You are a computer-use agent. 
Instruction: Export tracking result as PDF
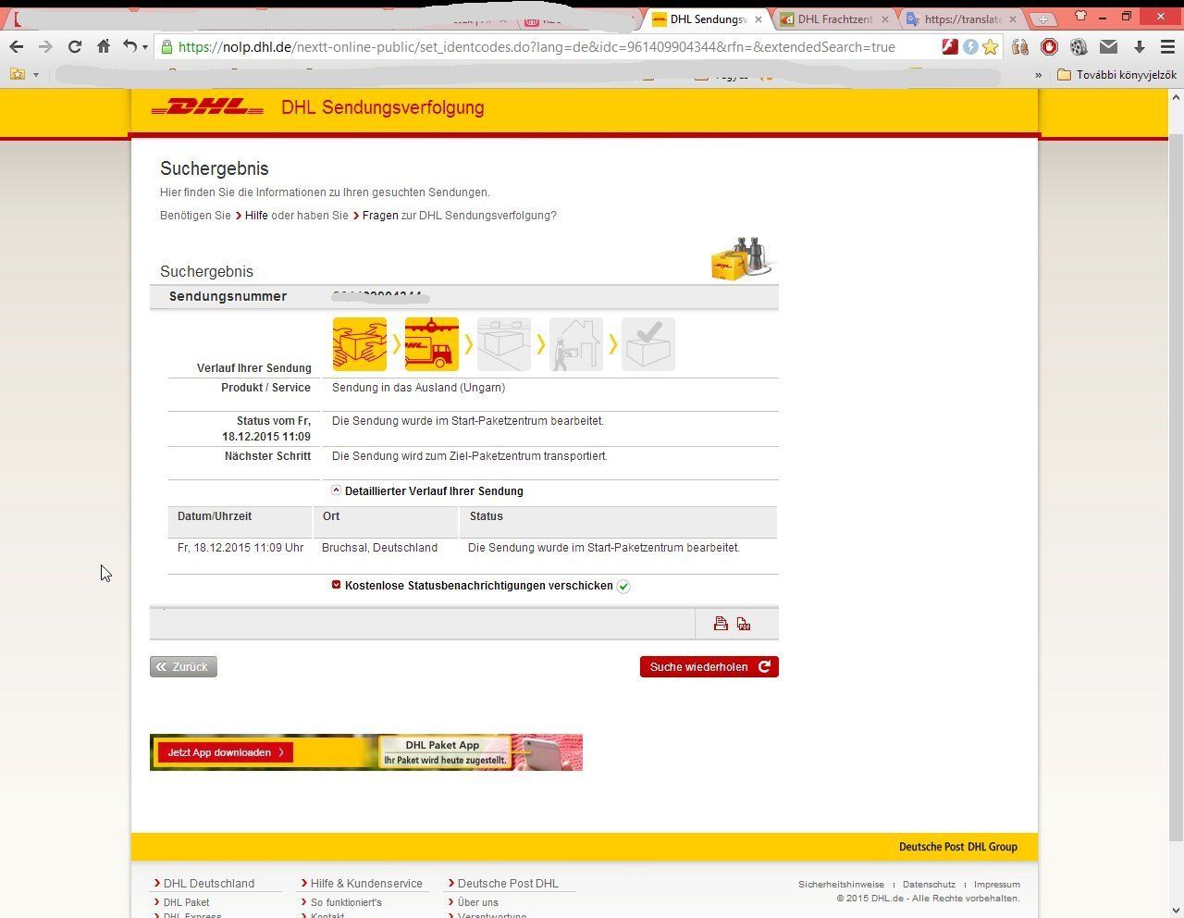pyautogui.click(x=744, y=624)
